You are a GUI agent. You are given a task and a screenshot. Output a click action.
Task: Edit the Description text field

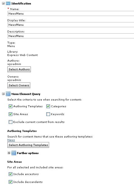(71, 36)
